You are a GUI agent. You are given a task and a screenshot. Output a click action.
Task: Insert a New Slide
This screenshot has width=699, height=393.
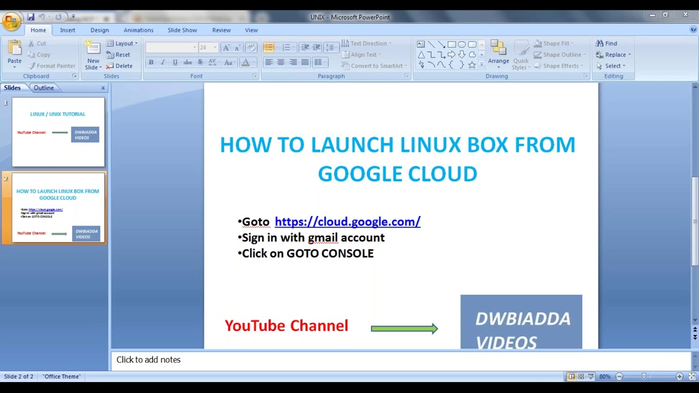[93, 55]
